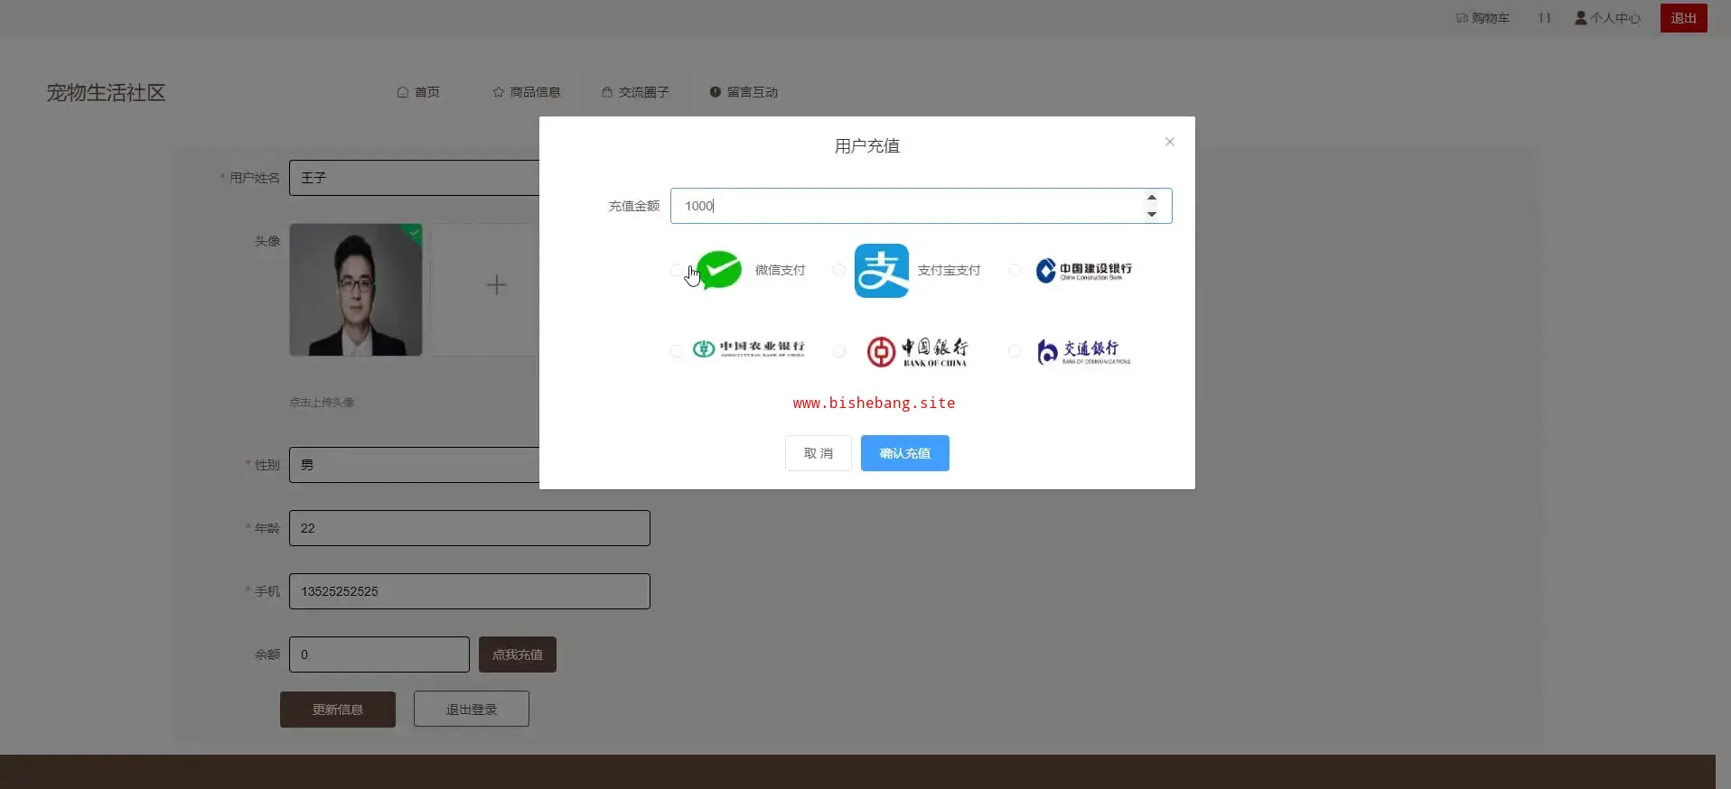Open 个人中心 user center
The image size is (1731, 789).
pyautogui.click(x=1607, y=18)
